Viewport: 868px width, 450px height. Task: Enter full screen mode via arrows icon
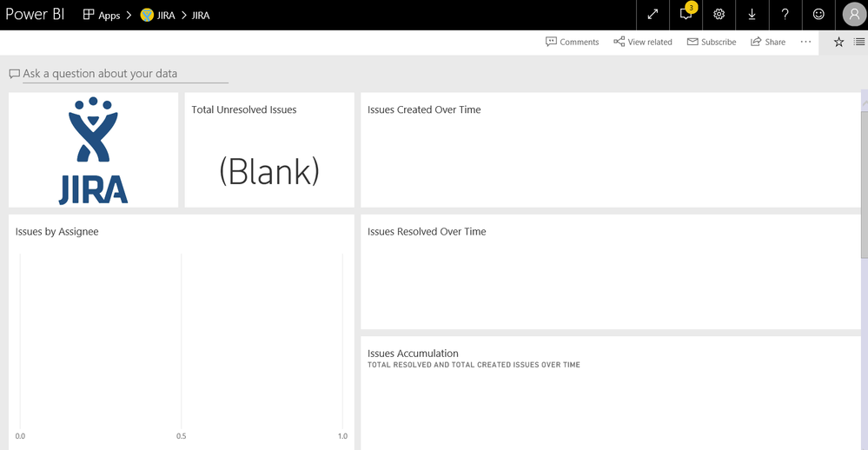653,15
